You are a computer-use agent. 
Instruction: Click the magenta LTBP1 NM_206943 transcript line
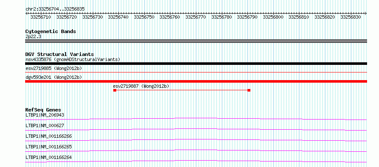[196, 119]
